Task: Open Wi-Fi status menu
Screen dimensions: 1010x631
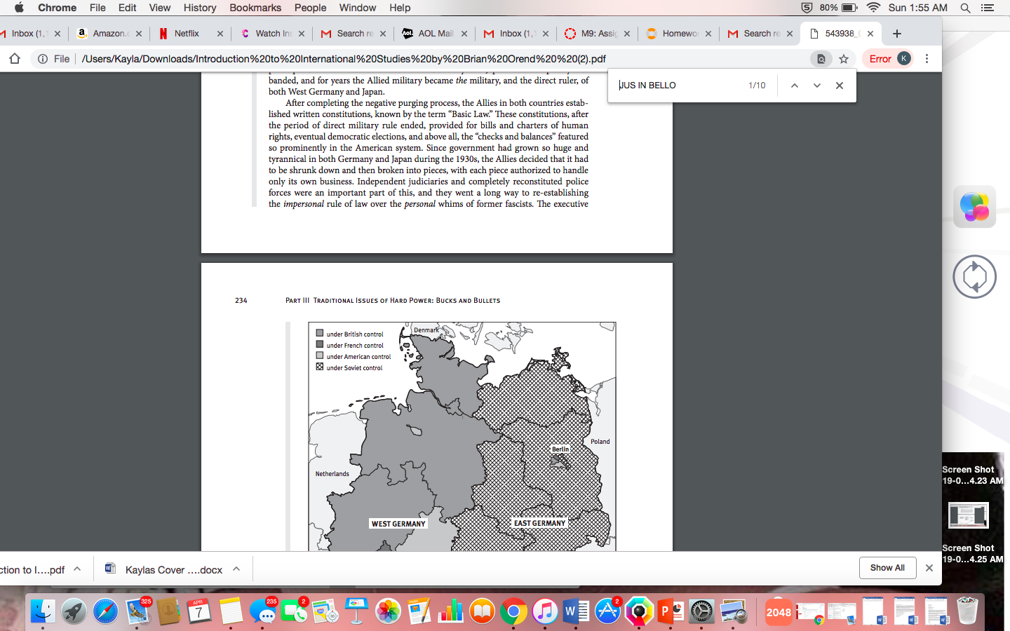Action: (873, 8)
